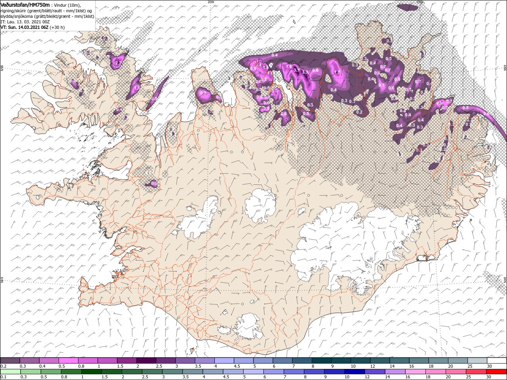The width and height of the screenshot is (507, 380).
Task: Click the lower legend swatch labelled 2.5
Action: (x=152, y=372)
